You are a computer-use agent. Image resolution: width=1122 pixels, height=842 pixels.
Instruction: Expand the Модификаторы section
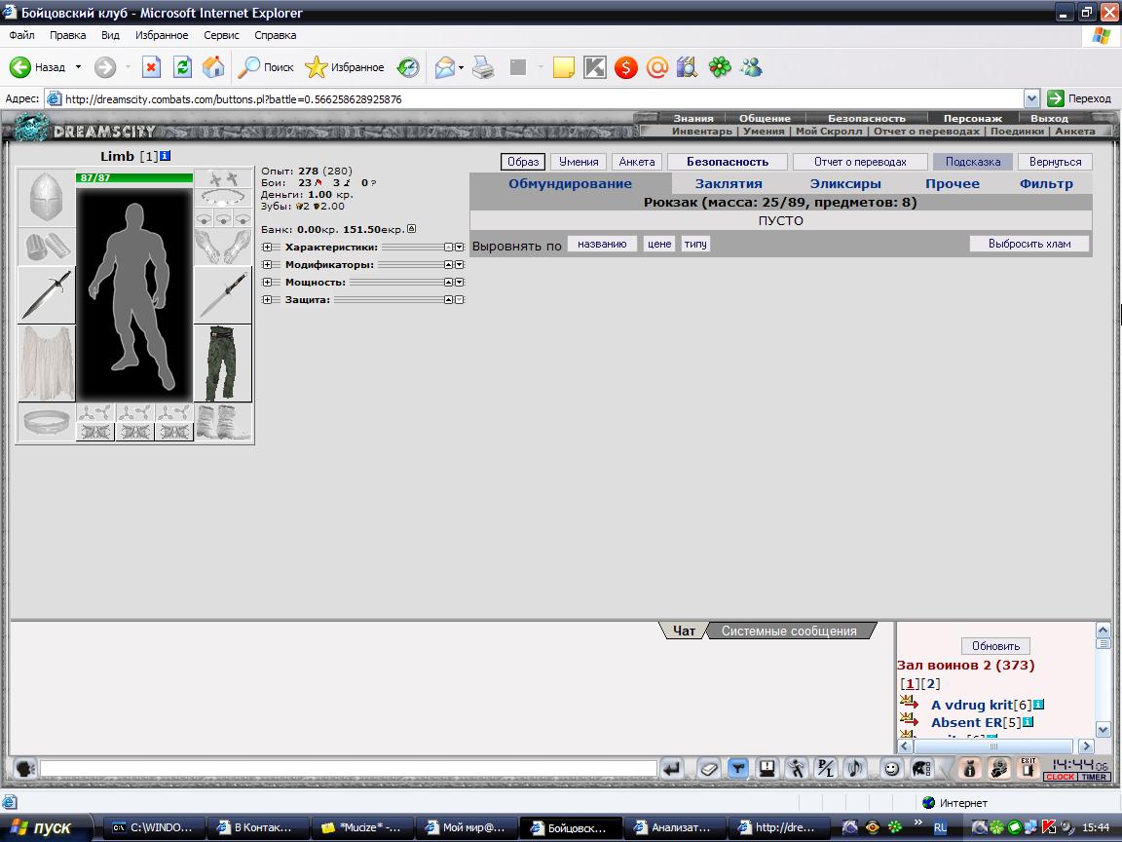tap(267, 265)
